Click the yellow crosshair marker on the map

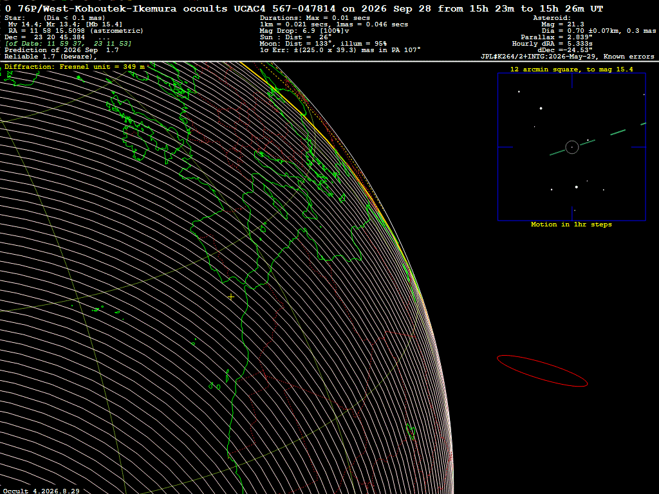[231, 297]
